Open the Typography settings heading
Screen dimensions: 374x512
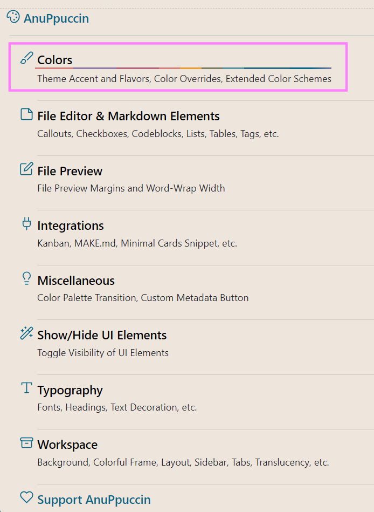pyautogui.click(x=70, y=391)
